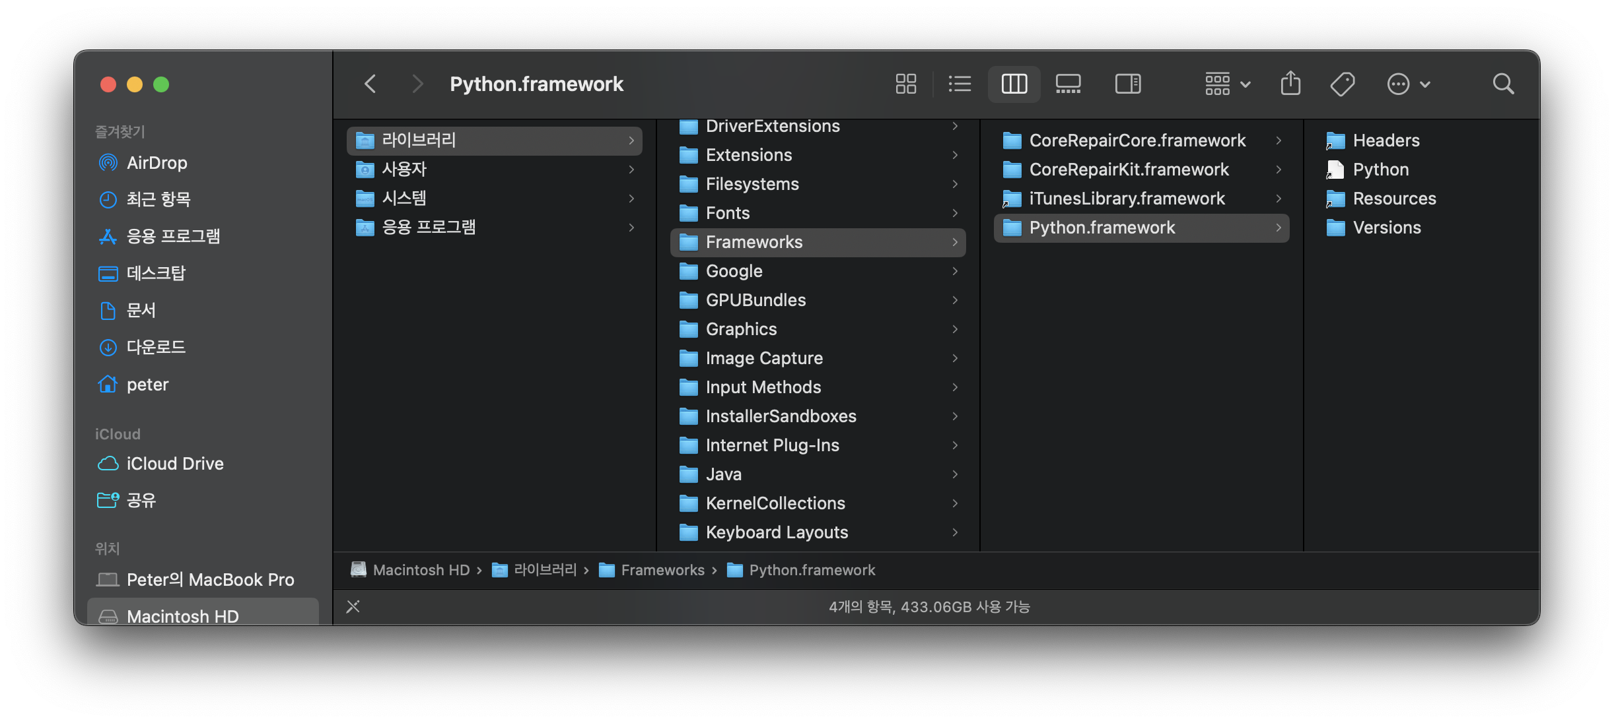Image resolution: width=1614 pixels, height=723 pixels.
Task: Click the tag edit icon
Action: pyautogui.click(x=1342, y=84)
